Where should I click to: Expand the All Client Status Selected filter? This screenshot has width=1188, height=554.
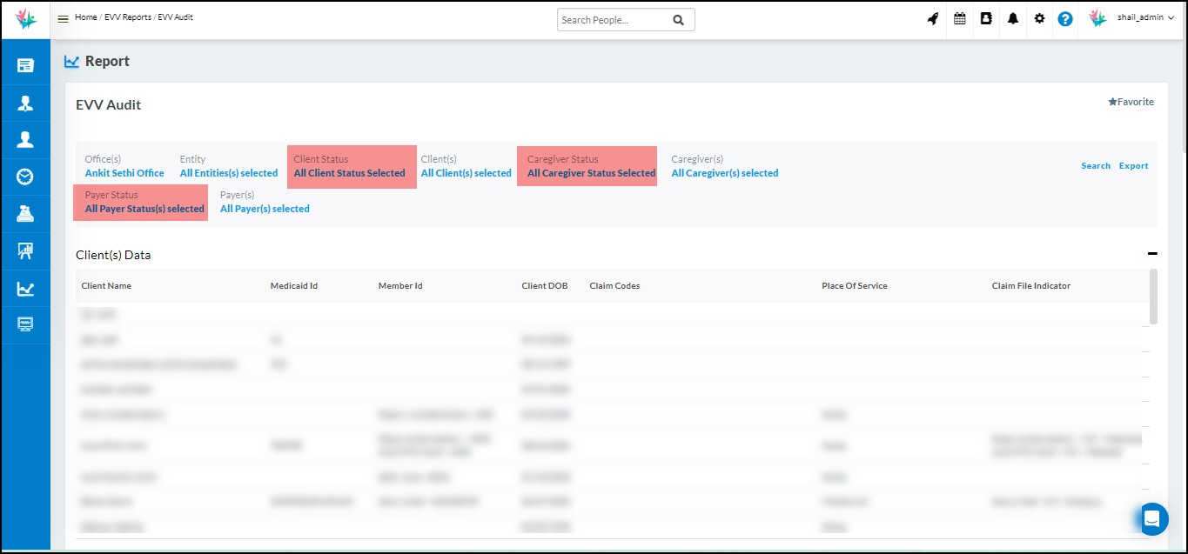pos(349,173)
